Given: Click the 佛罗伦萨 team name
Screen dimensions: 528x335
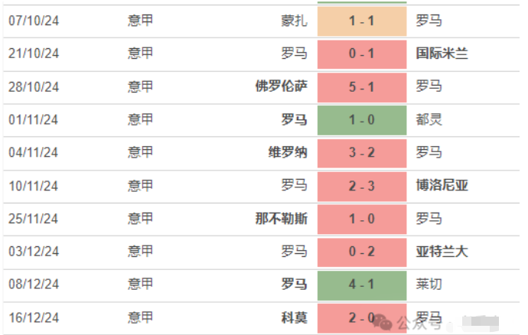Looking at the screenshot, I should [281, 86].
